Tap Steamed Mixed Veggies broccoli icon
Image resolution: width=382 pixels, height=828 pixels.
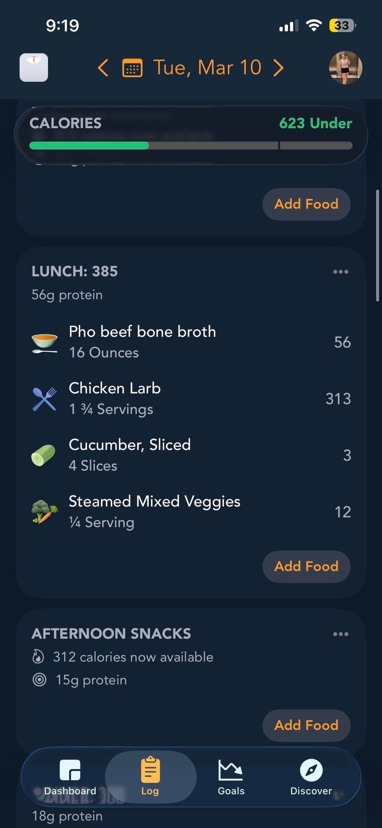pyautogui.click(x=44, y=512)
